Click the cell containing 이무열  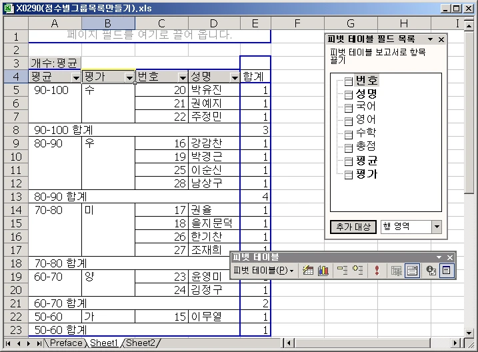pos(214,317)
